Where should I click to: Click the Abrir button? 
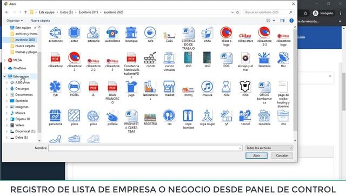click(x=256, y=155)
